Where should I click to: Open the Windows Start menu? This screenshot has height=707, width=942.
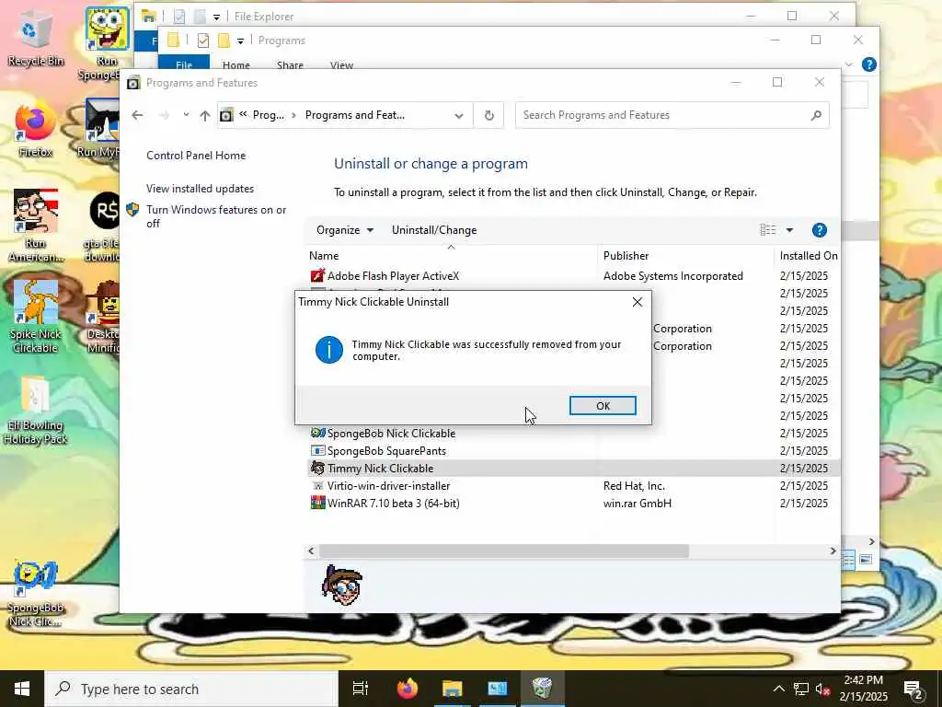[22, 689]
